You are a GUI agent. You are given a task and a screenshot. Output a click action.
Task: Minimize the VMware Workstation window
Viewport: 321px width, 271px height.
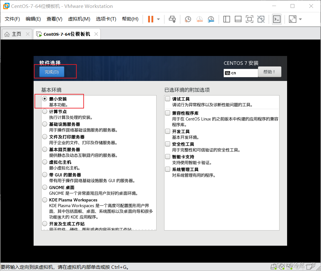coord(274,6)
